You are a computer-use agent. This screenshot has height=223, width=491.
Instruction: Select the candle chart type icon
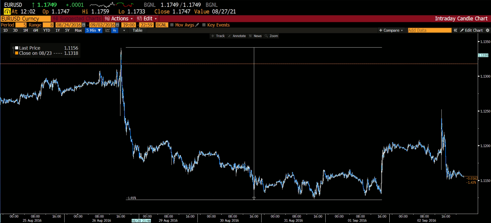[115, 30]
